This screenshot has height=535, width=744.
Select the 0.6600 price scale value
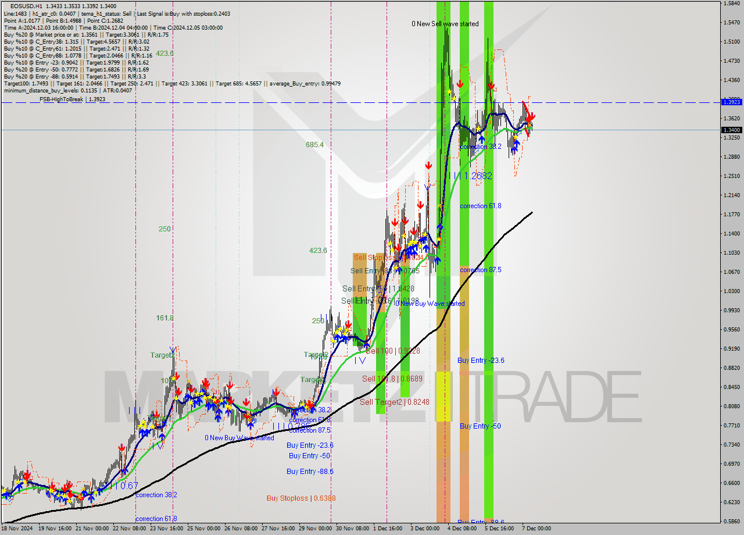click(731, 483)
